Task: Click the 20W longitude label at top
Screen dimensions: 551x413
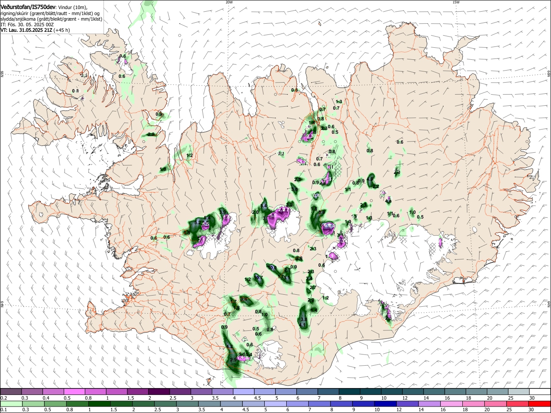Action: [229, 2]
